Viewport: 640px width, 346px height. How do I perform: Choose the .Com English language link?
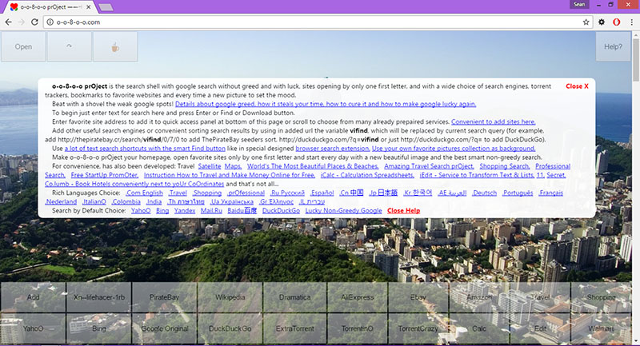(x=144, y=193)
